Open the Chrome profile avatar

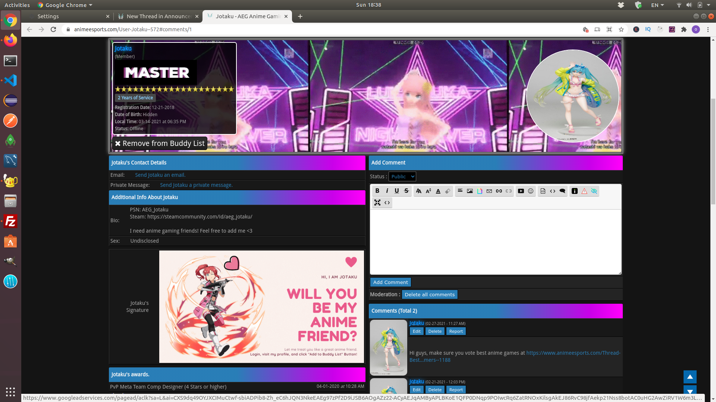pyautogui.click(x=696, y=29)
